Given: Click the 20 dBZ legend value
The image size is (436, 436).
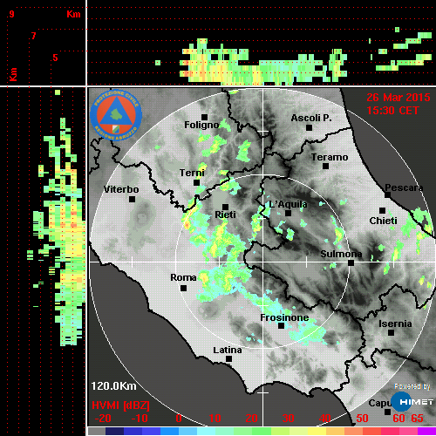Looking at the screenshot, I should click(x=251, y=419).
